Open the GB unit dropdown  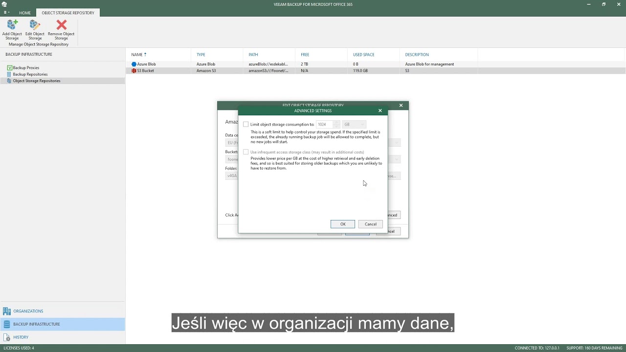click(x=354, y=124)
